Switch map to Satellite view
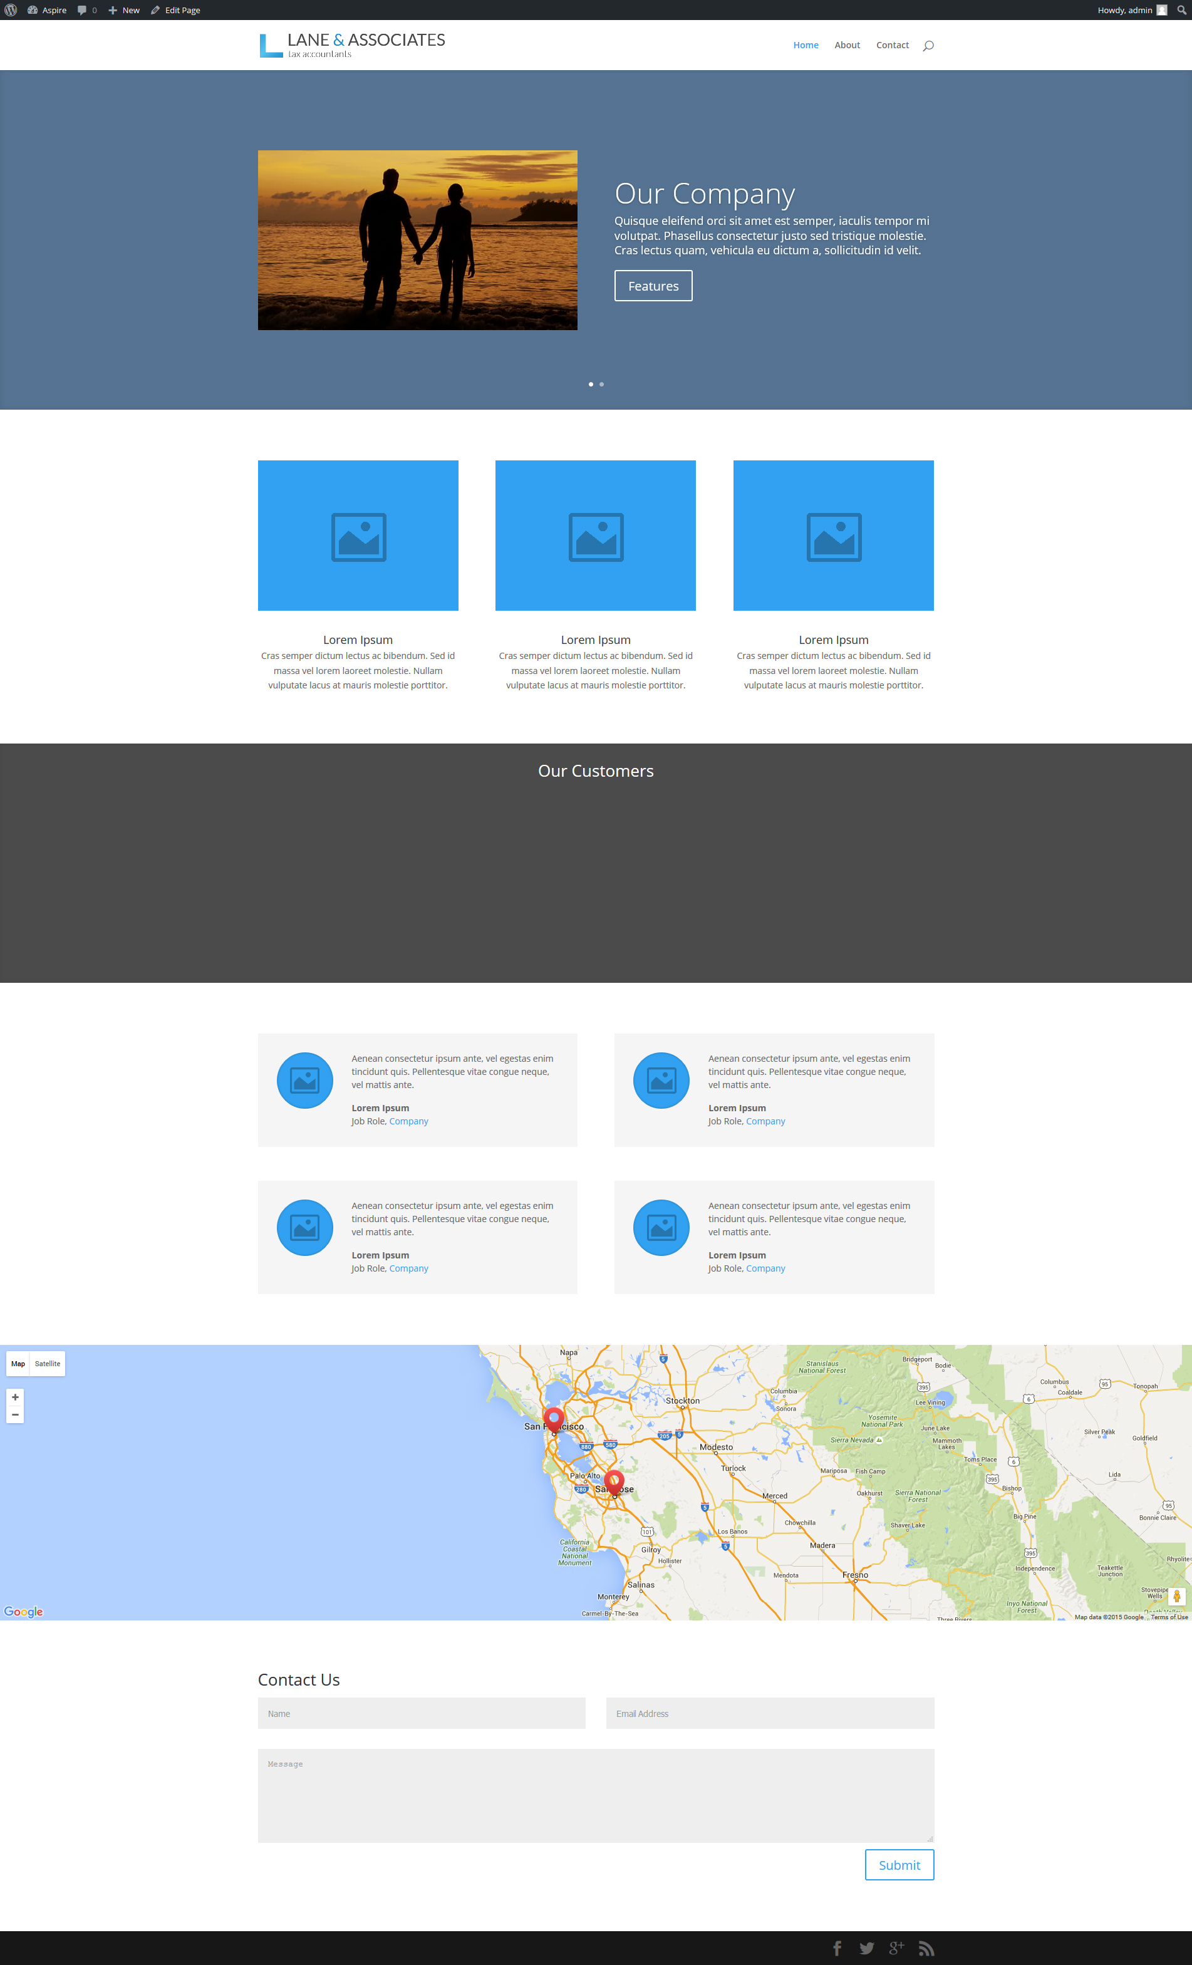The image size is (1192, 1965). [x=48, y=1364]
